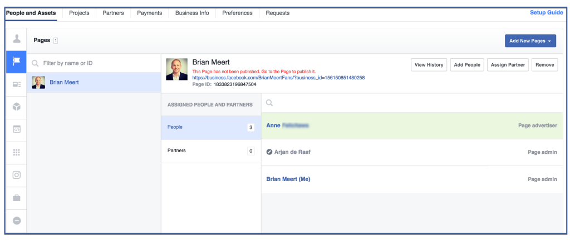
Task: Click Page admin role for Brian Meert (Me)
Action: pyautogui.click(x=542, y=179)
